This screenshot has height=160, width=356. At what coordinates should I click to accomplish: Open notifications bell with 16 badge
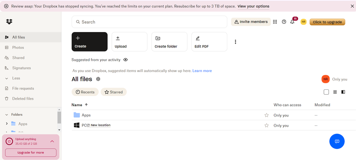click(292, 22)
